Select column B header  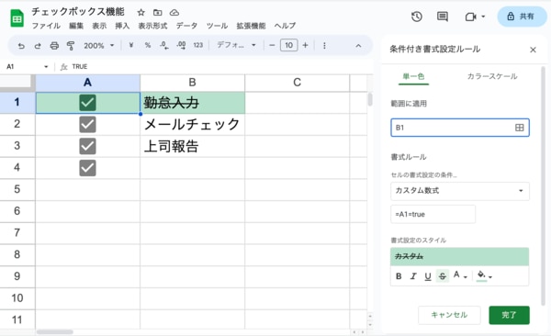click(x=192, y=83)
